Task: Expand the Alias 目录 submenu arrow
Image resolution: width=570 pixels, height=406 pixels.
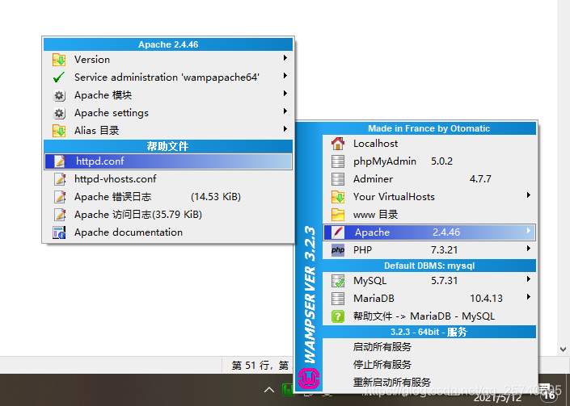Action: click(x=285, y=129)
